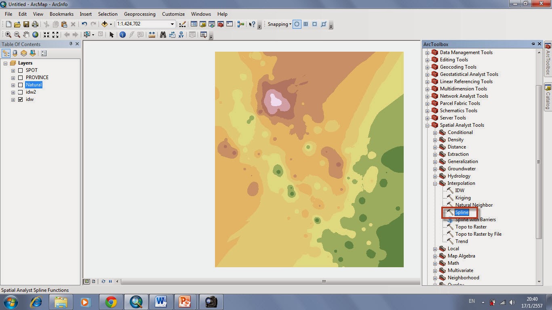Click the What's This help icon
This screenshot has width=552, height=310.
pos(252,24)
